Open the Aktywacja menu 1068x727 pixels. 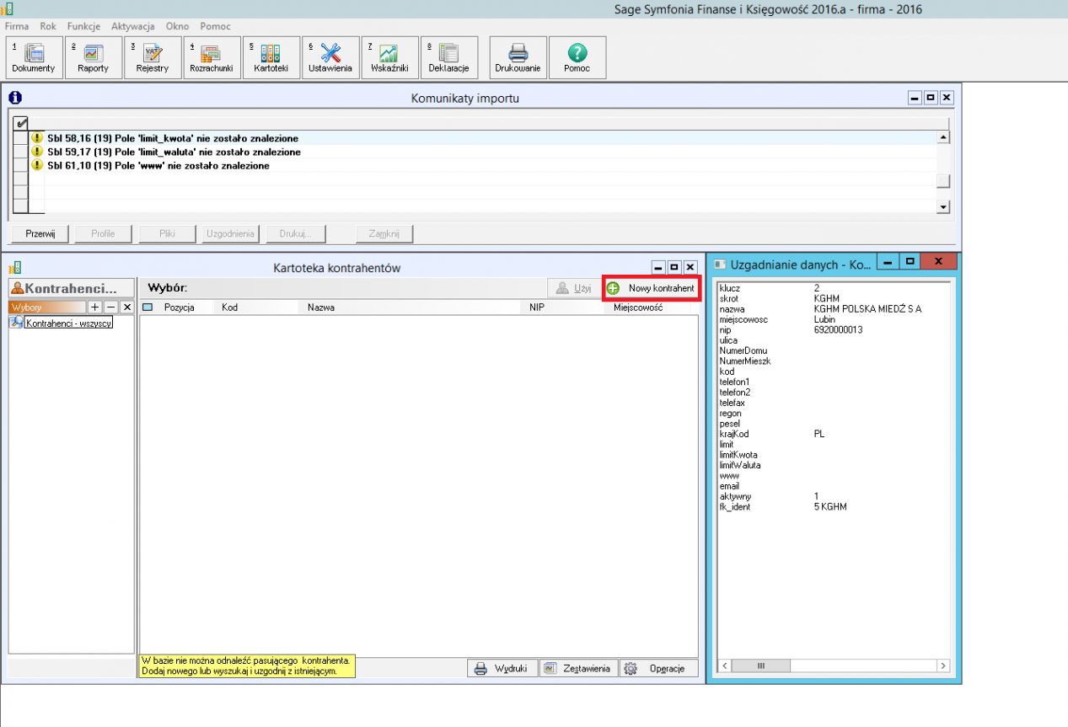(x=133, y=26)
